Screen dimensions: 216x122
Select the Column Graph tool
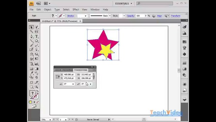click(36, 64)
